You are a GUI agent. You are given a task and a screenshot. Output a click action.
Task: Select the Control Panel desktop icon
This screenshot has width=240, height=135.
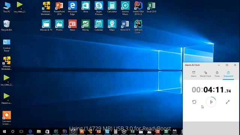(7, 45)
